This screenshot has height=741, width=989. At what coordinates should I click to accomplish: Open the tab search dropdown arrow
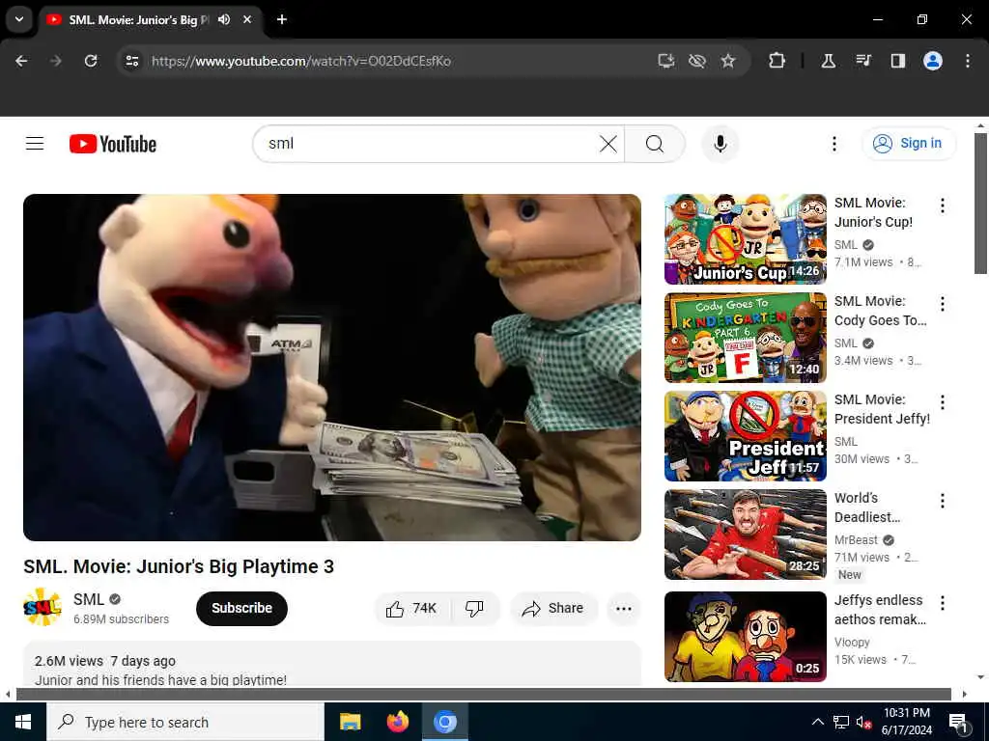point(19,19)
